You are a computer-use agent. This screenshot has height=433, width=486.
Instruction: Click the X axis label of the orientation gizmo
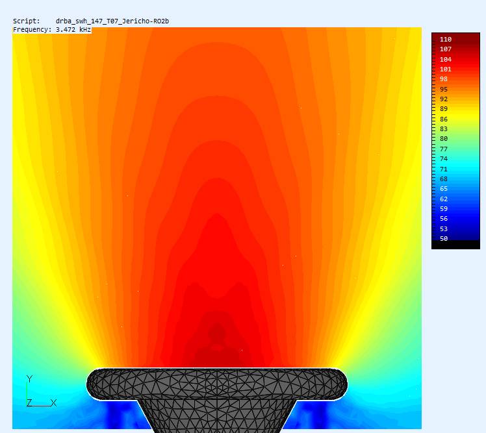[x=53, y=403]
